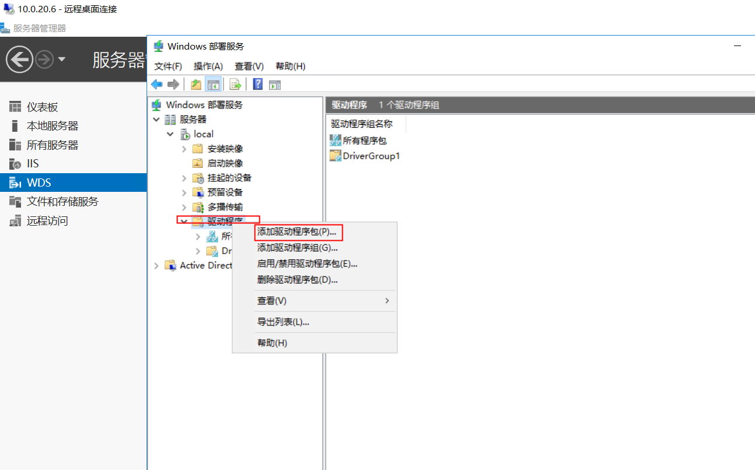This screenshot has height=470, width=755.
Task: Click Server Manager's round back arrow button
Action: click(x=19, y=59)
